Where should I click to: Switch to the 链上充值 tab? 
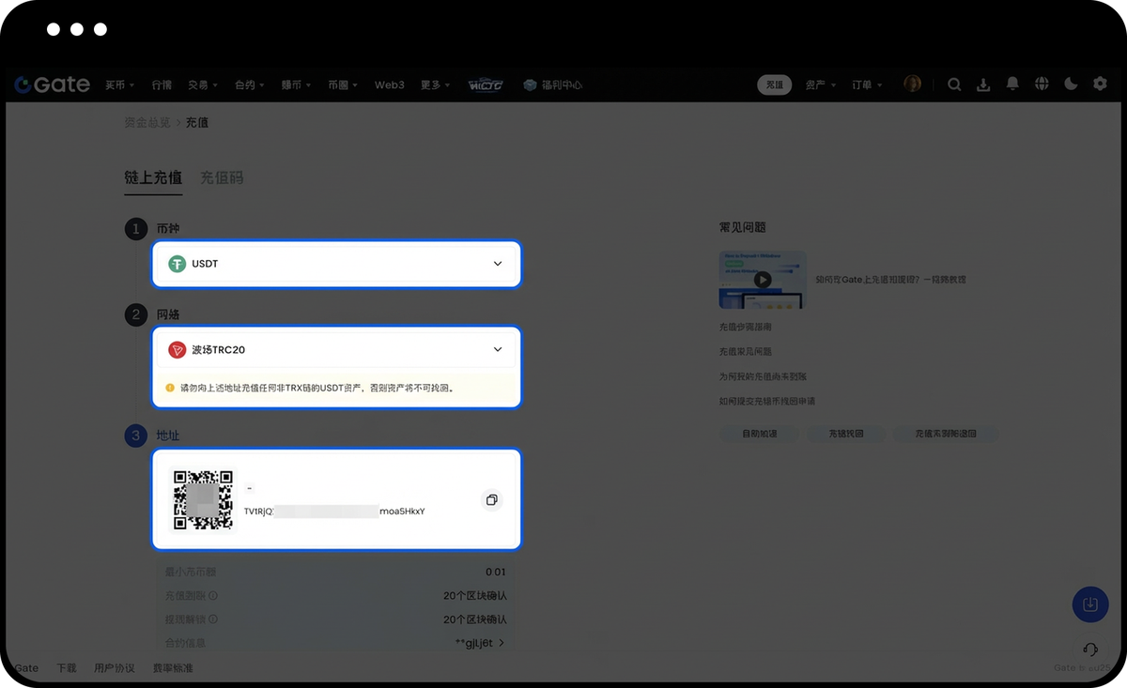[x=153, y=177]
